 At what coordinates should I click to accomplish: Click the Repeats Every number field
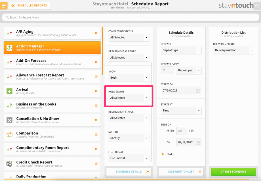[x=167, y=70]
